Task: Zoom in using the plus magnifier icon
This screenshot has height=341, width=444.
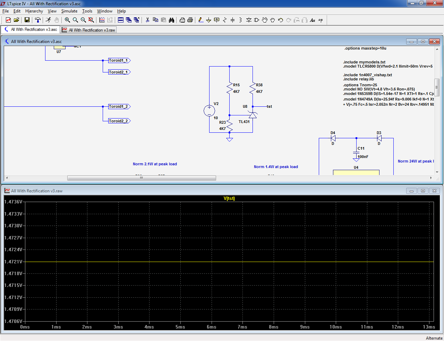Action: pyautogui.click(x=67, y=20)
